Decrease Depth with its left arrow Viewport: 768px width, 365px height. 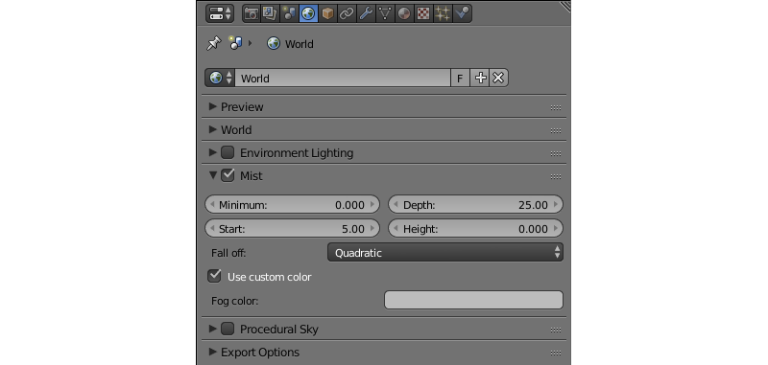[396, 205]
